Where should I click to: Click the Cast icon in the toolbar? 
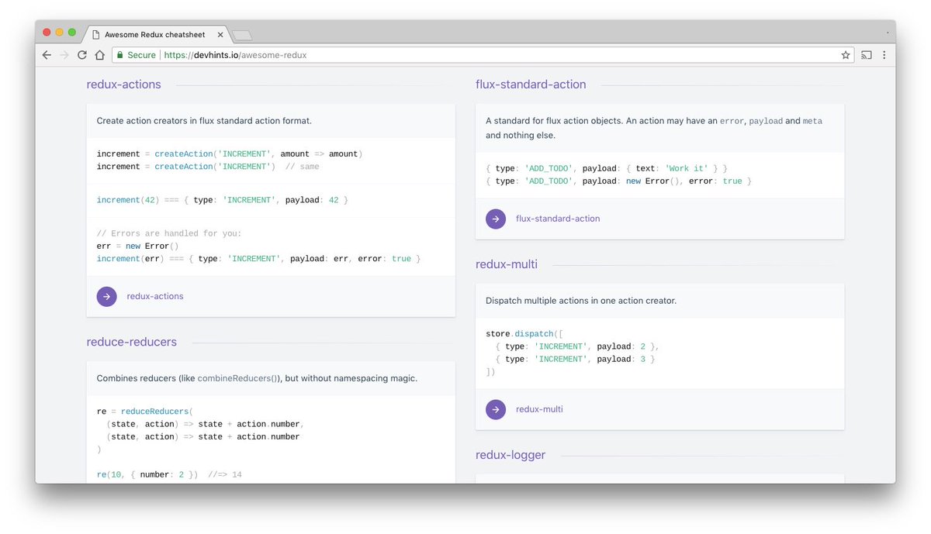(x=867, y=55)
